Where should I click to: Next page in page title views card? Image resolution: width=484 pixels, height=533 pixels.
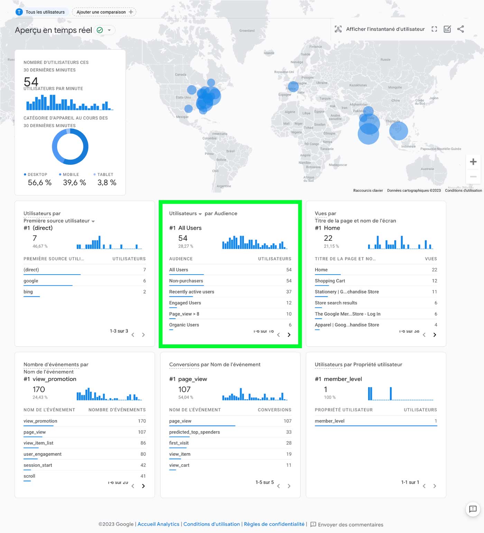435,335
